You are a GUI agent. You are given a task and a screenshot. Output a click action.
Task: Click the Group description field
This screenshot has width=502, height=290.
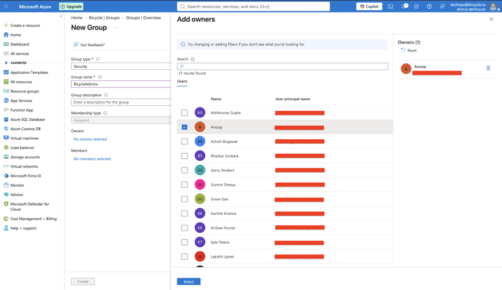121,102
